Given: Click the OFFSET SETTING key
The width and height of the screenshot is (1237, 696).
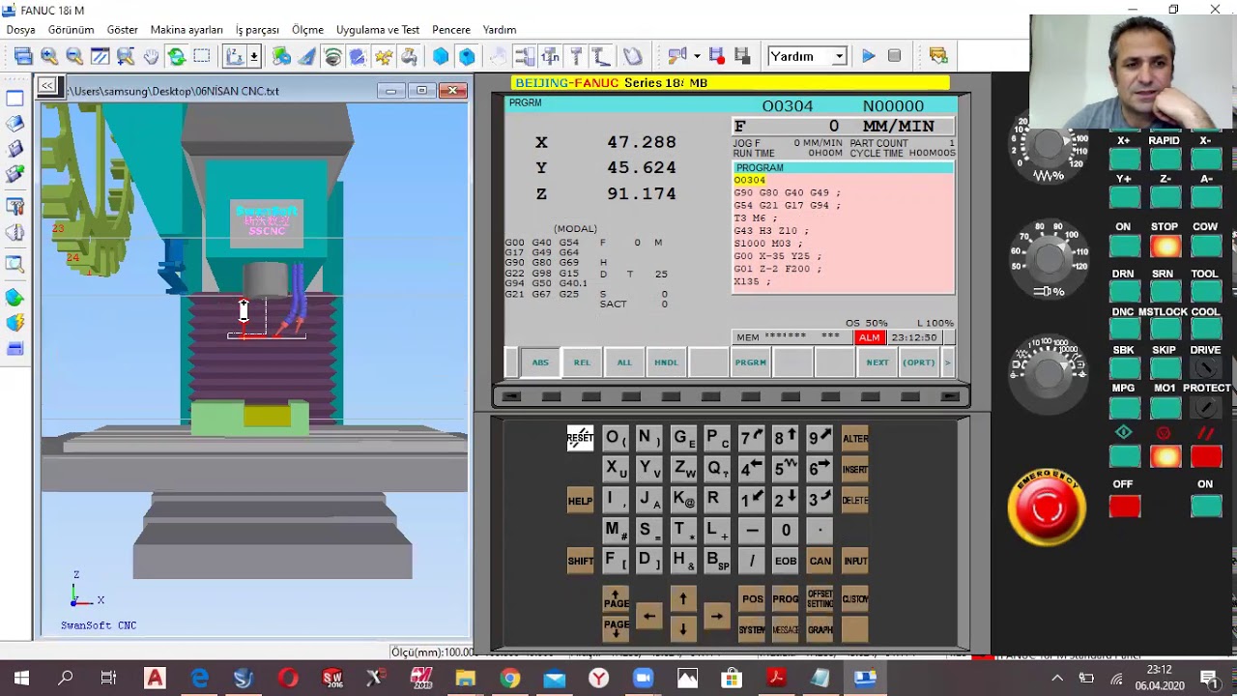Looking at the screenshot, I should pyautogui.click(x=820, y=599).
